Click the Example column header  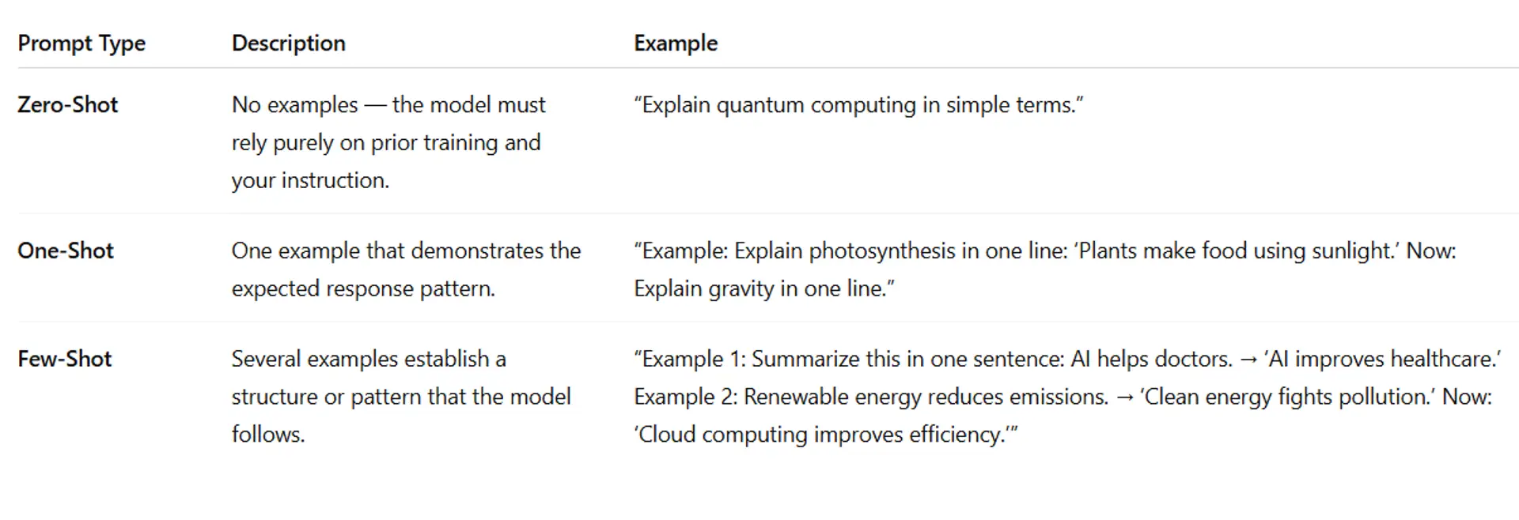coord(675,43)
